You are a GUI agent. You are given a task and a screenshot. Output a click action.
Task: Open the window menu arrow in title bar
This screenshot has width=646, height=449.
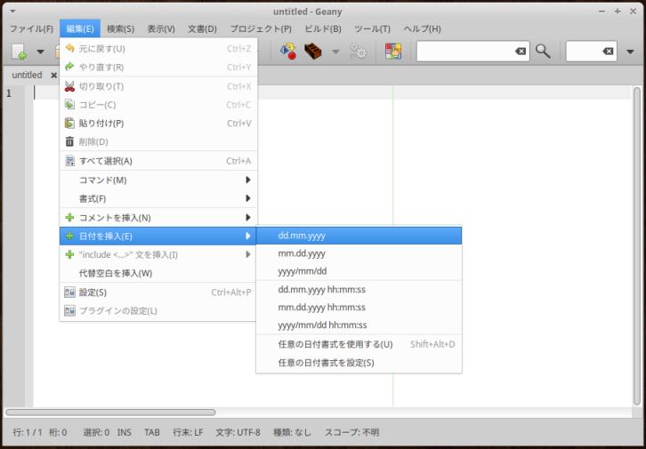12,12
